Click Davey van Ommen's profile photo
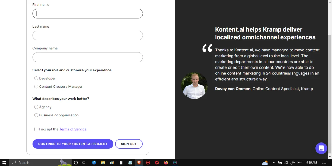This screenshot has height=166, width=332. point(194,86)
